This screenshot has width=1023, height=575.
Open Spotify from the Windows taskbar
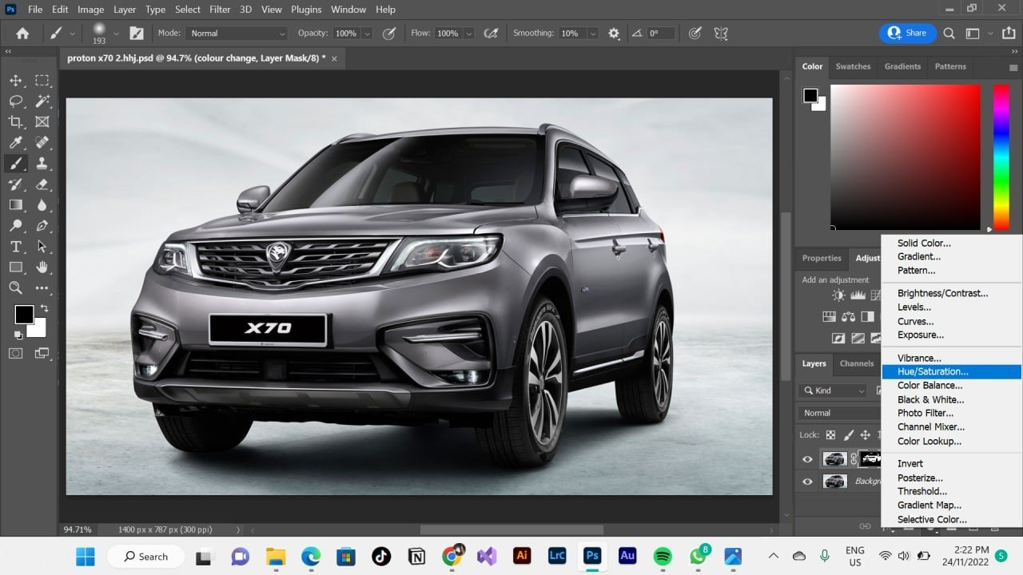pos(663,556)
